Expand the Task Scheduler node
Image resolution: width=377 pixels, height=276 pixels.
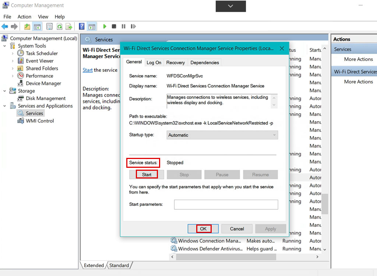point(13,53)
